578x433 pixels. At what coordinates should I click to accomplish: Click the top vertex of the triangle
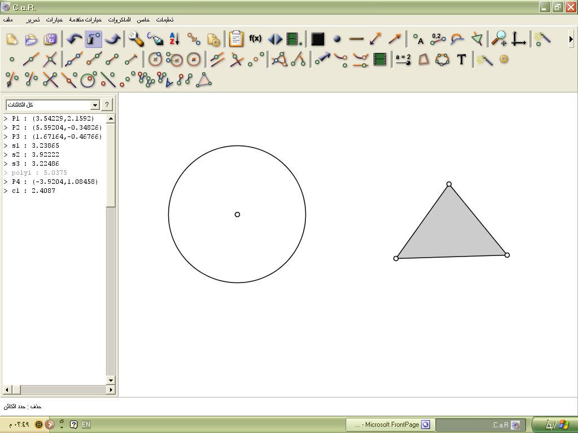[x=449, y=184]
